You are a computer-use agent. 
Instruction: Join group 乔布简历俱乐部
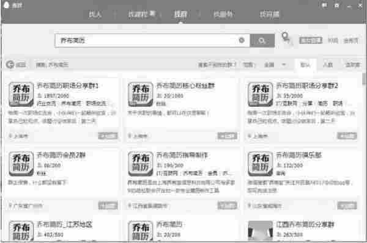click(347, 205)
